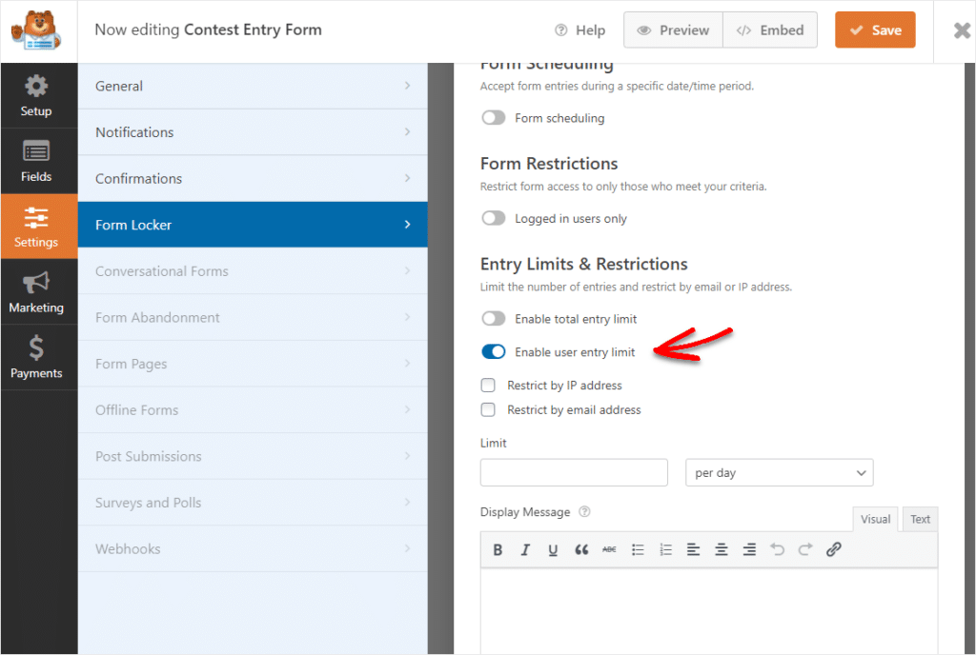The width and height of the screenshot is (976, 655).
Task: Expand the Form Pages chevron
Action: [407, 364]
